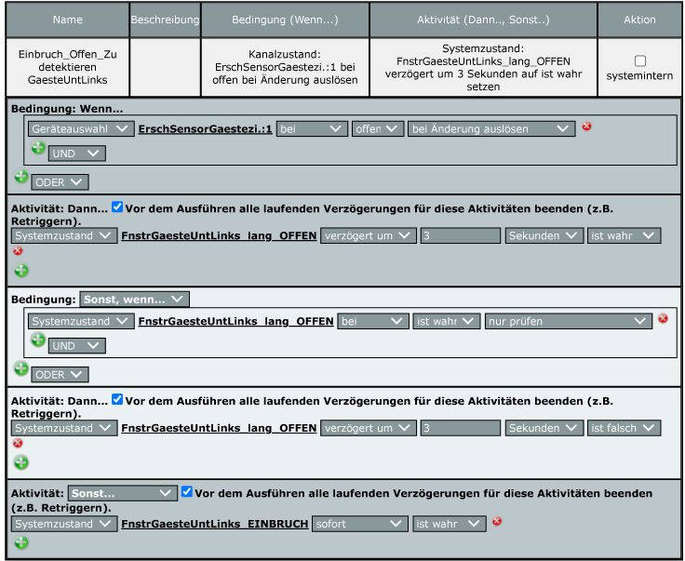Open the 'nur prüfen' dropdown
The height and width of the screenshot is (561, 685).
point(569,321)
